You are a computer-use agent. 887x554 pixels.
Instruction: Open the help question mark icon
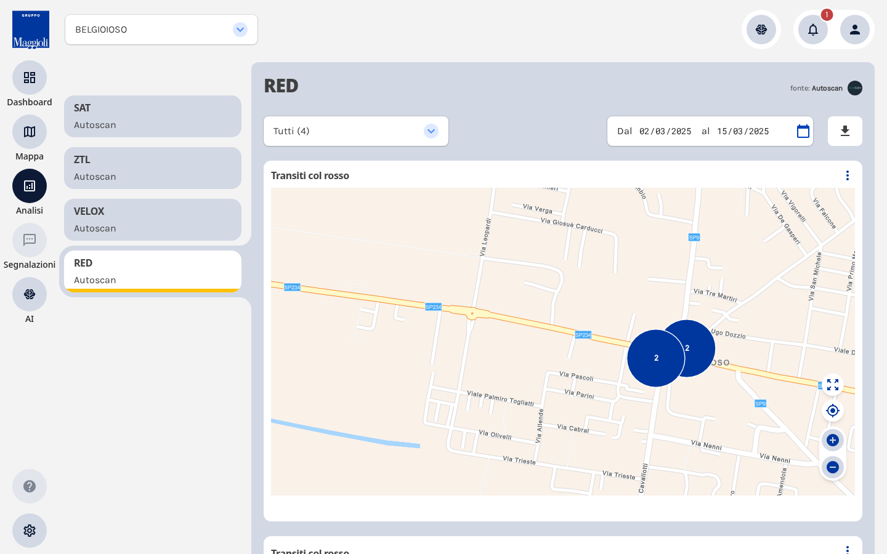(x=30, y=486)
